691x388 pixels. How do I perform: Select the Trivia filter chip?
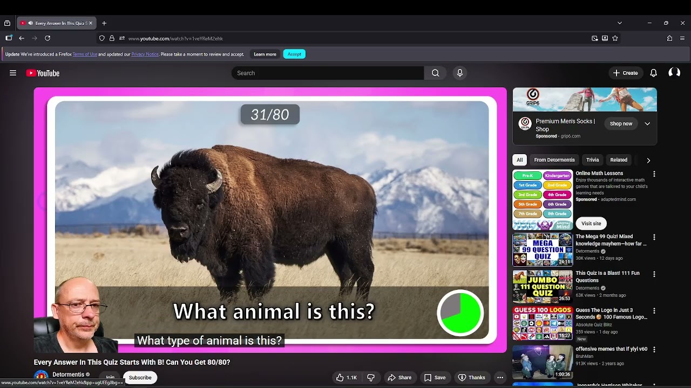pyautogui.click(x=593, y=160)
